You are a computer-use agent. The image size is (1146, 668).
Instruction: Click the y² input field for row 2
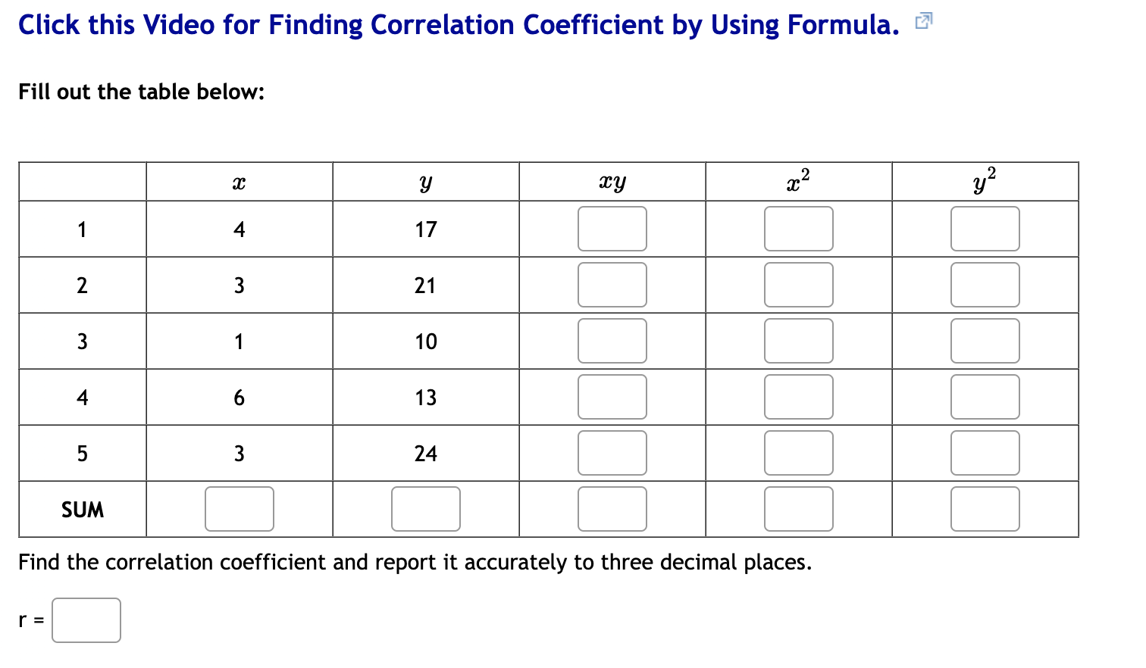985,284
